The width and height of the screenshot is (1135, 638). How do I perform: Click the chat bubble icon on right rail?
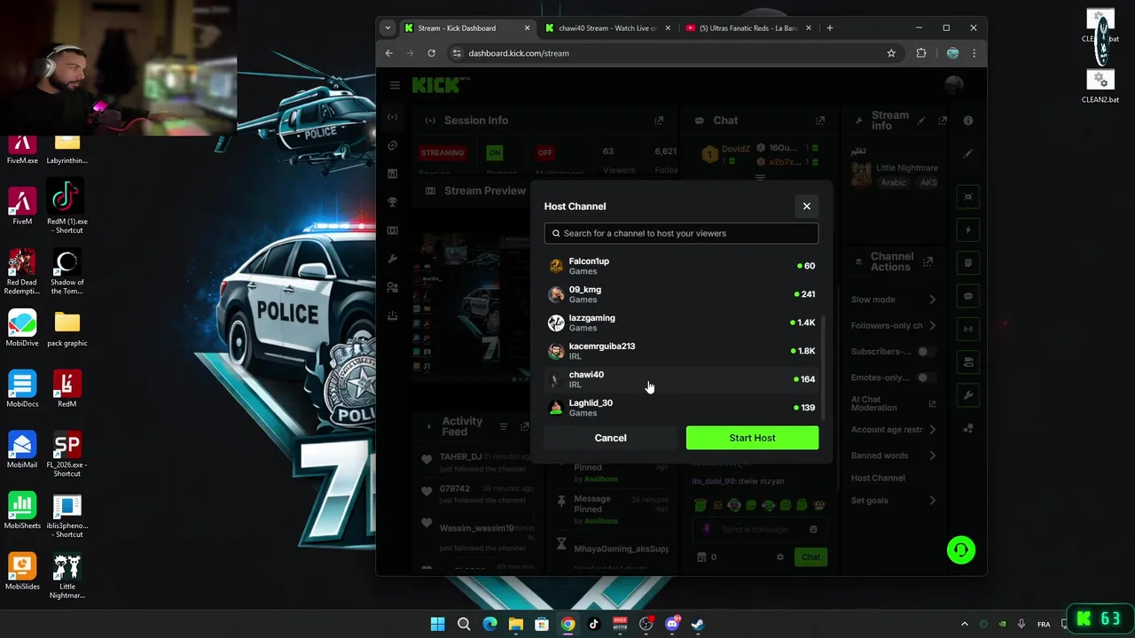(968, 296)
